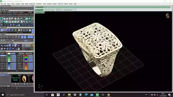Select the Default project in Projects list

pos(5,75)
